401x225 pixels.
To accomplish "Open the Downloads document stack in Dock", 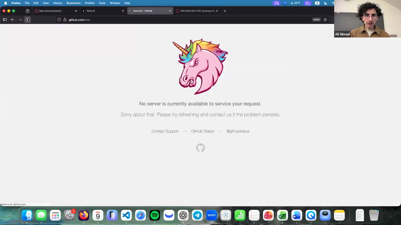I will click(360, 215).
